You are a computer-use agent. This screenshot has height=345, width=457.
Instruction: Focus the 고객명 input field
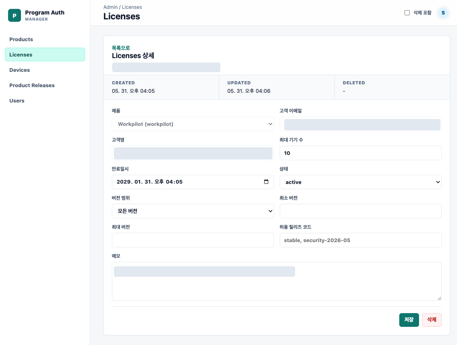coord(193,153)
